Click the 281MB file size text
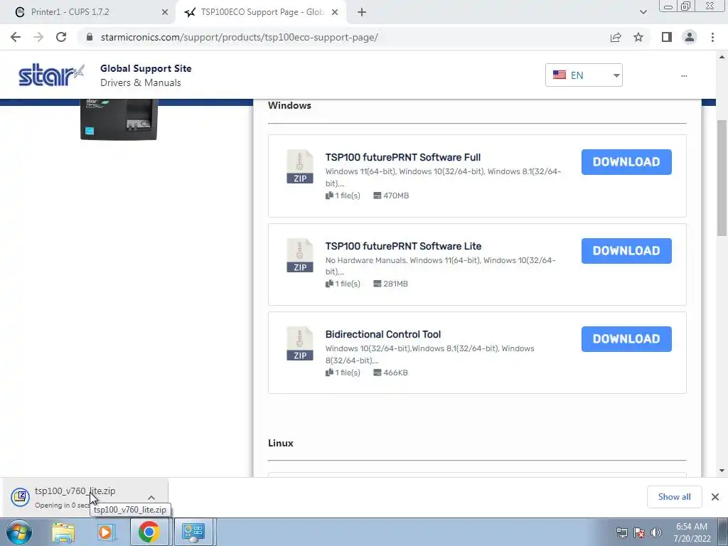The image size is (728, 546). click(395, 284)
